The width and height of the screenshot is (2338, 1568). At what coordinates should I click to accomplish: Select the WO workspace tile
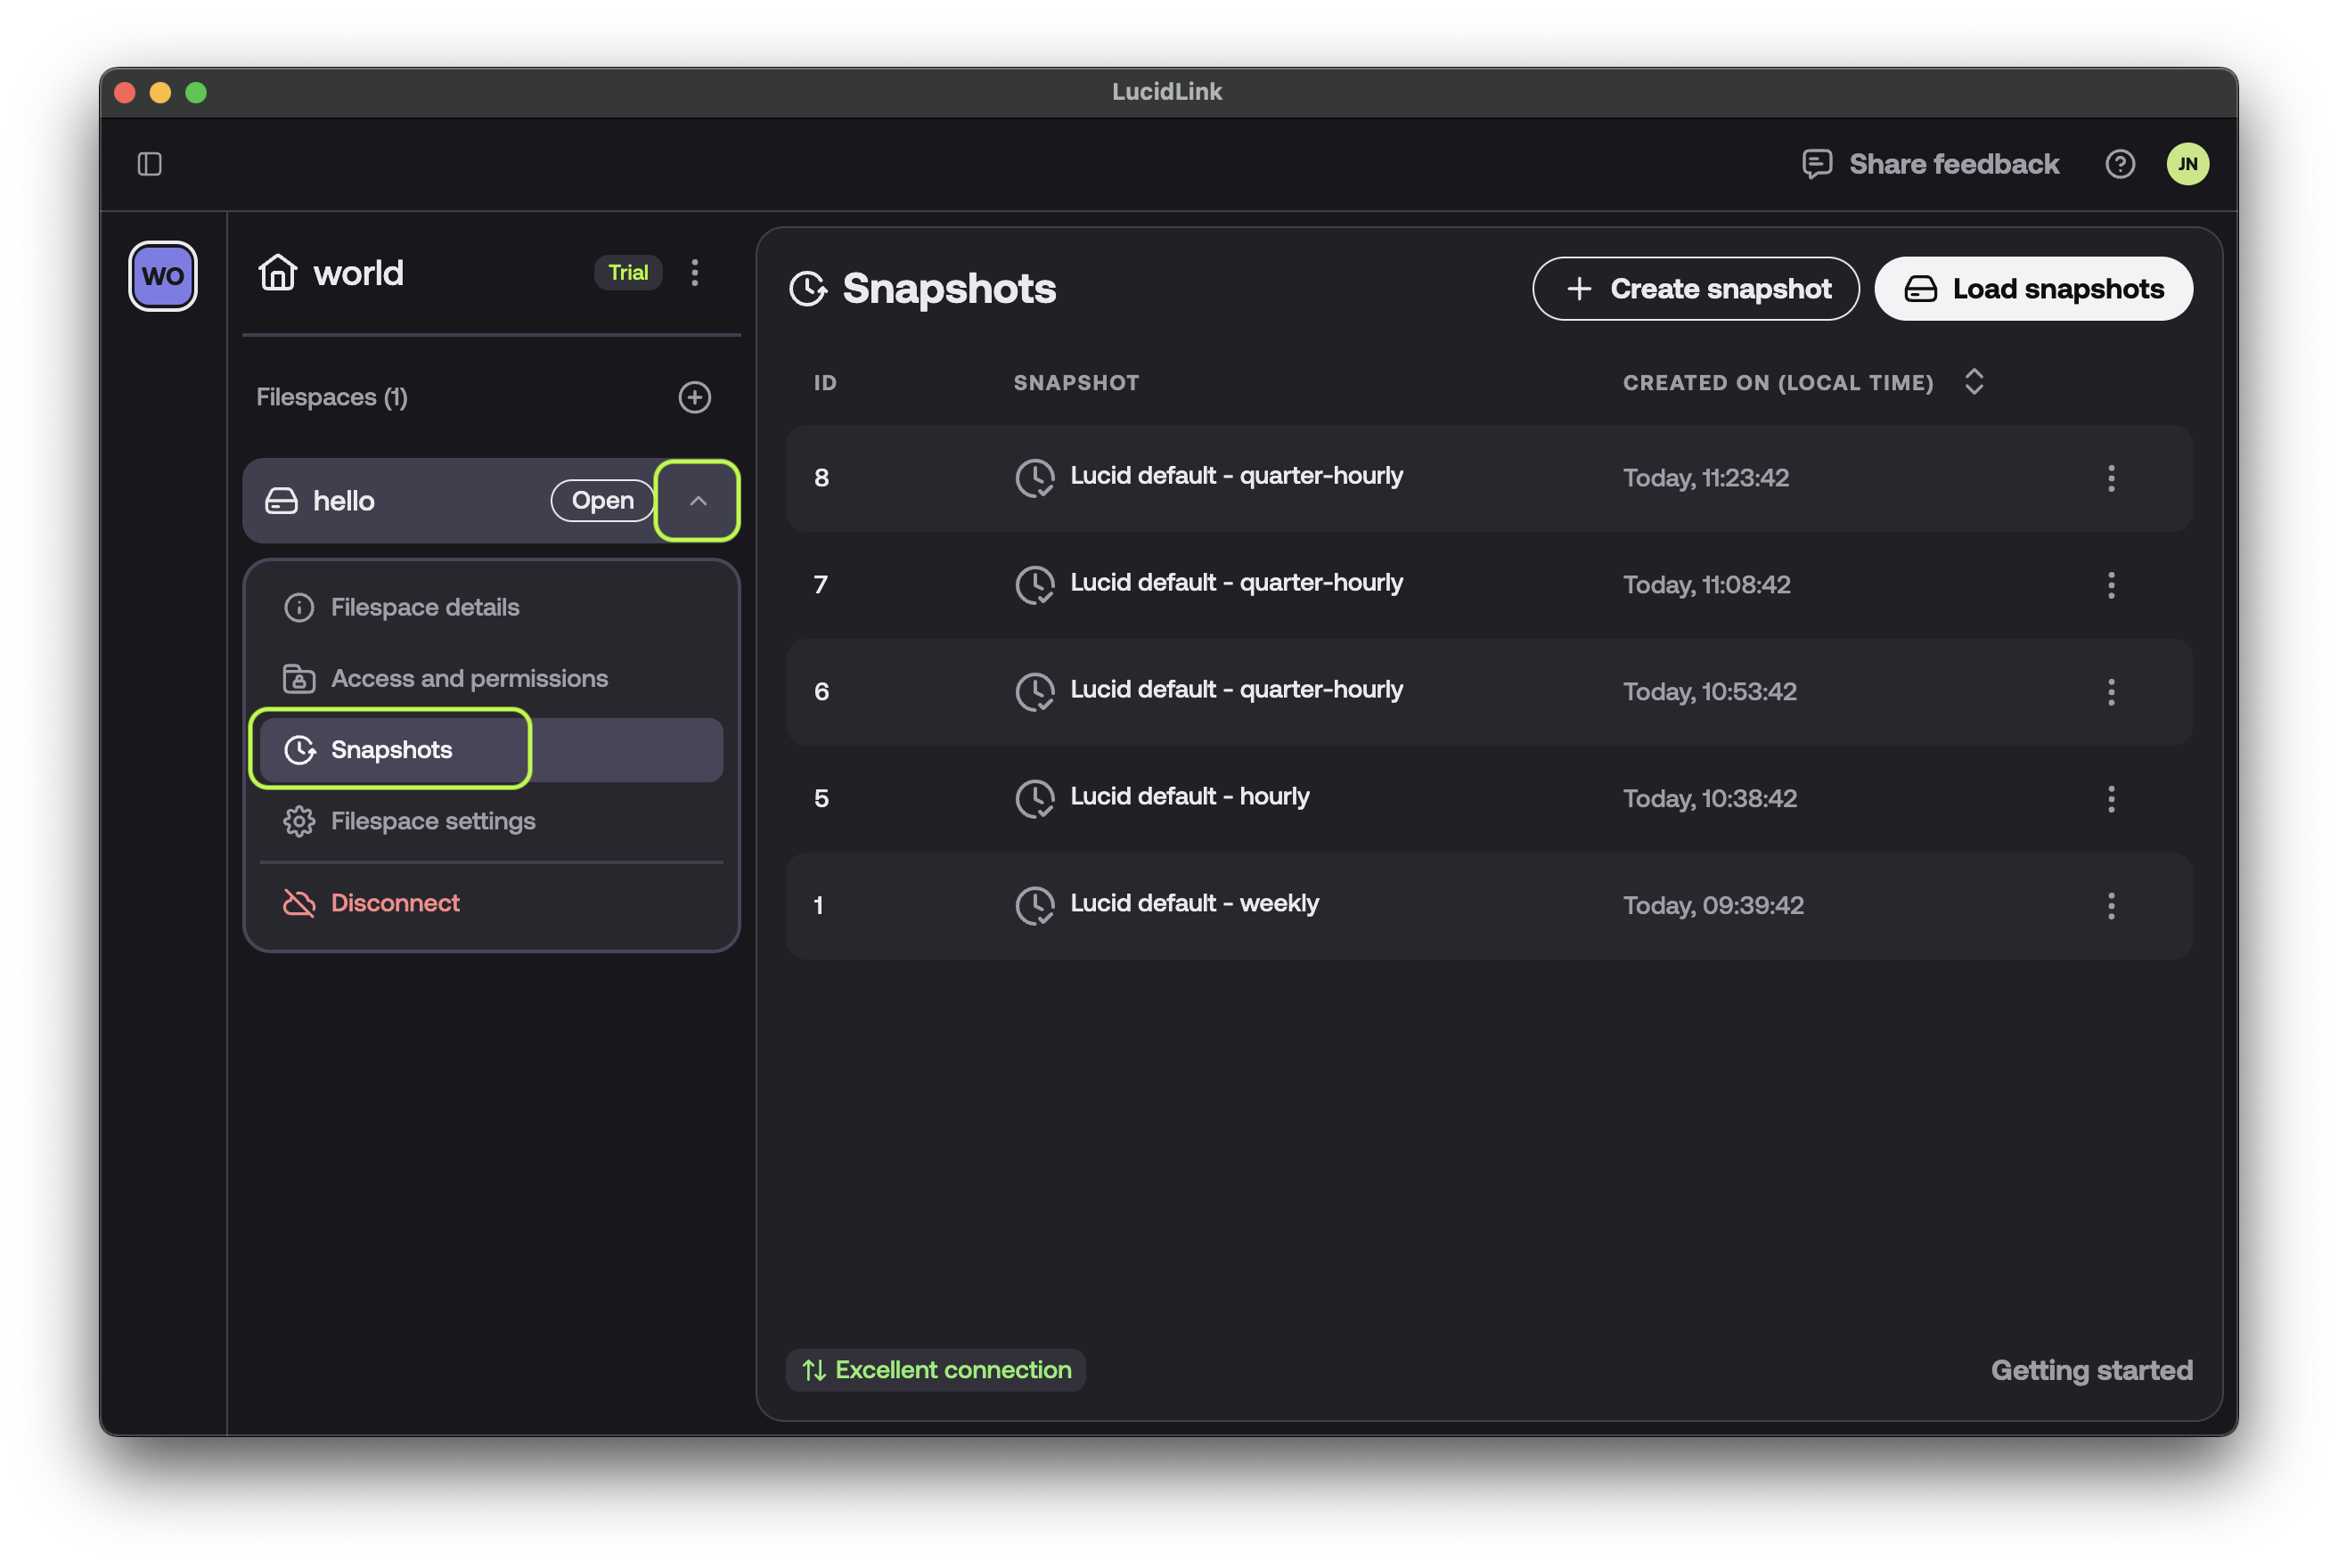pos(163,276)
